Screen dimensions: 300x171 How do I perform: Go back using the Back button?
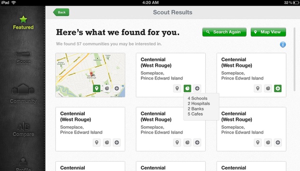point(61,12)
